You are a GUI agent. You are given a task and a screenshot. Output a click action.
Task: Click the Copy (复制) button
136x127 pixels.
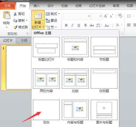(x=19, y=21)
